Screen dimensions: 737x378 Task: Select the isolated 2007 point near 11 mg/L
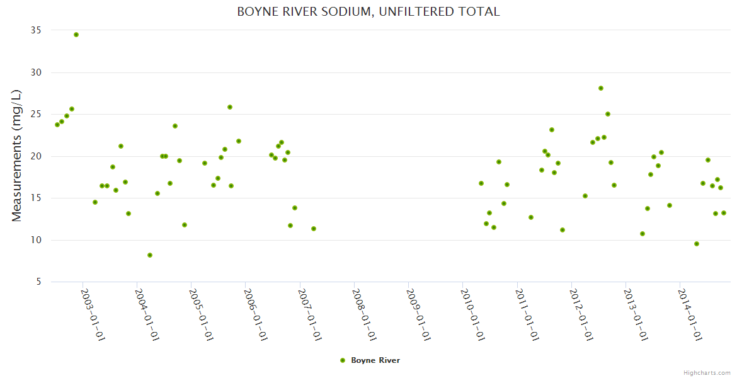314,229
